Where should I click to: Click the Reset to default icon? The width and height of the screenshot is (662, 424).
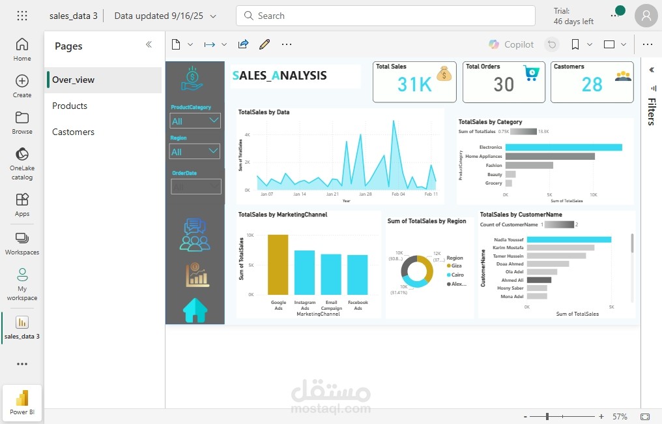click(552, 44)
